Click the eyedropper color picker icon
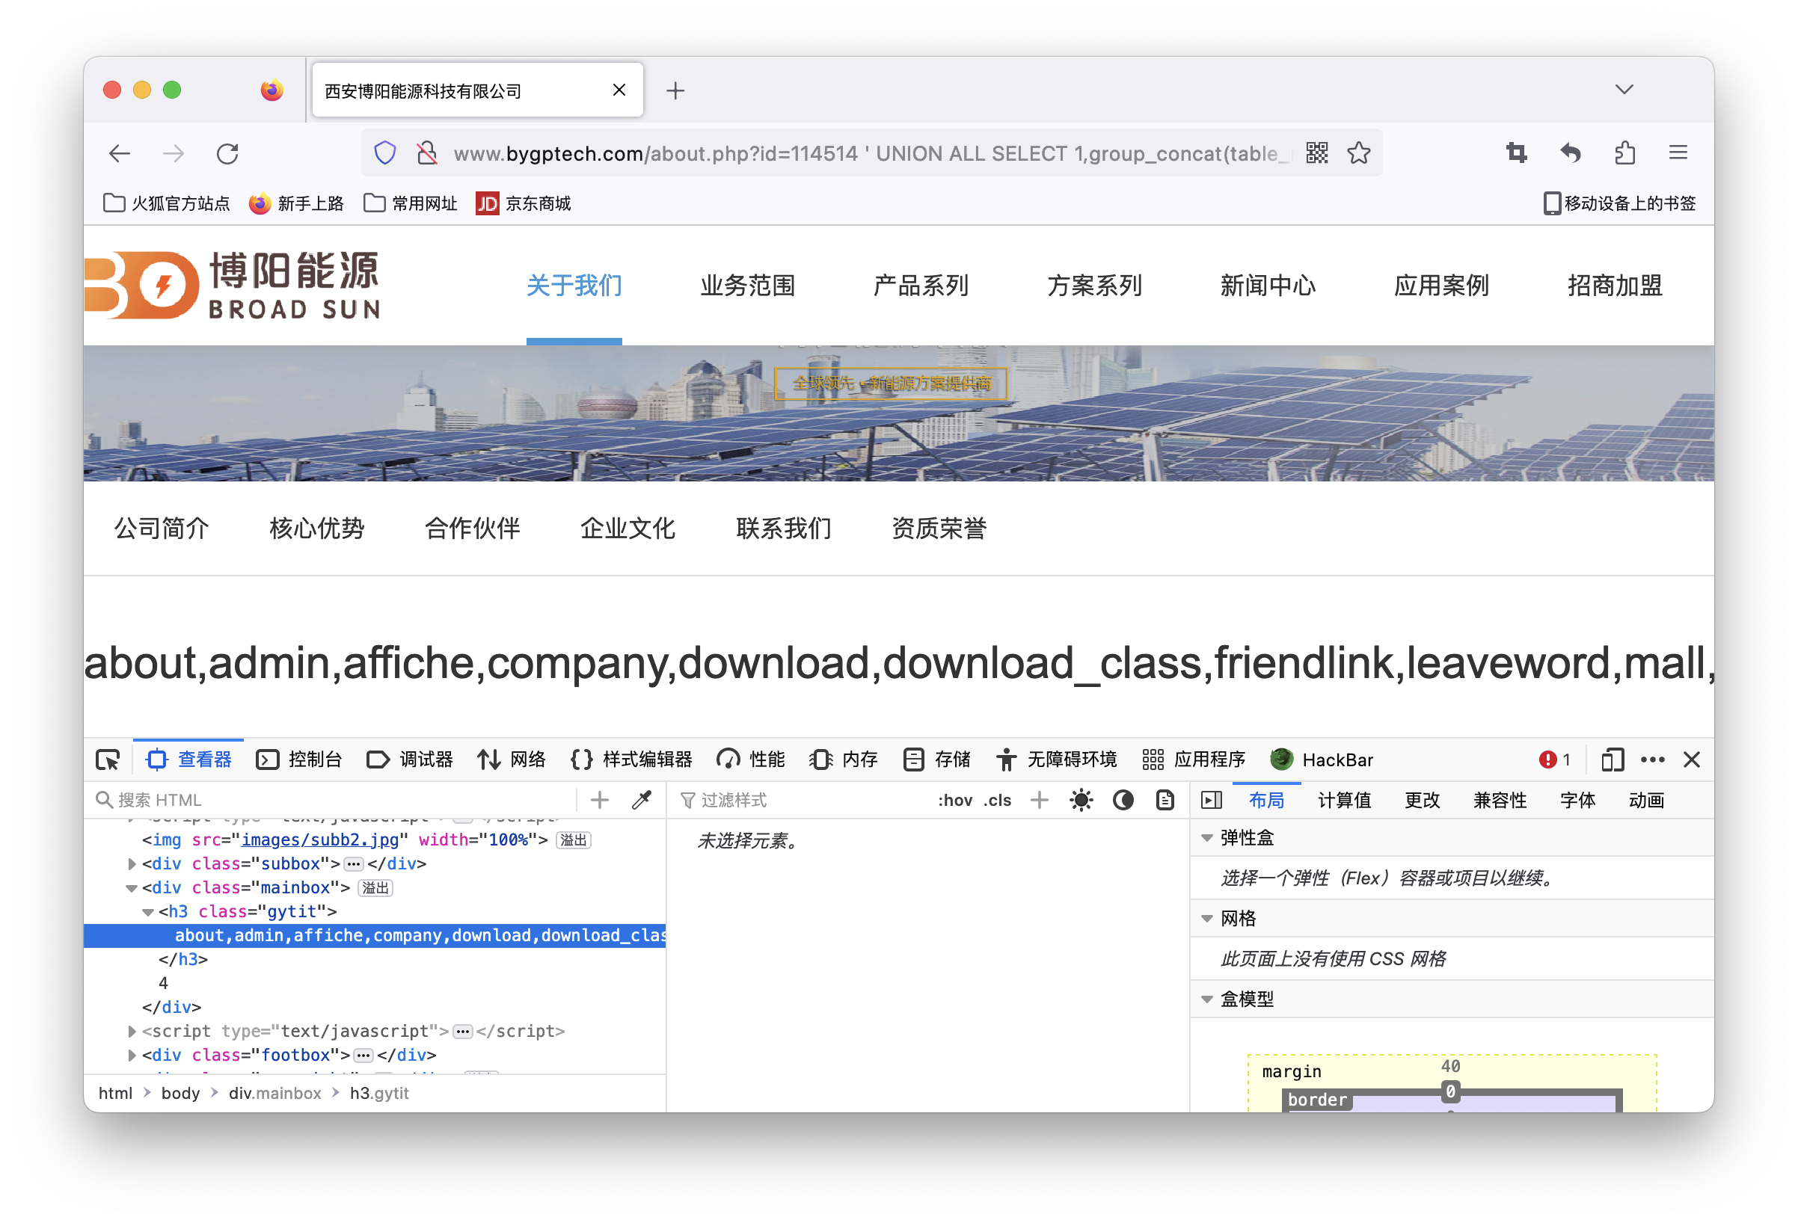Image resolution: width=1798 pixels, height=1223 pixels. (x=642, y=800)
